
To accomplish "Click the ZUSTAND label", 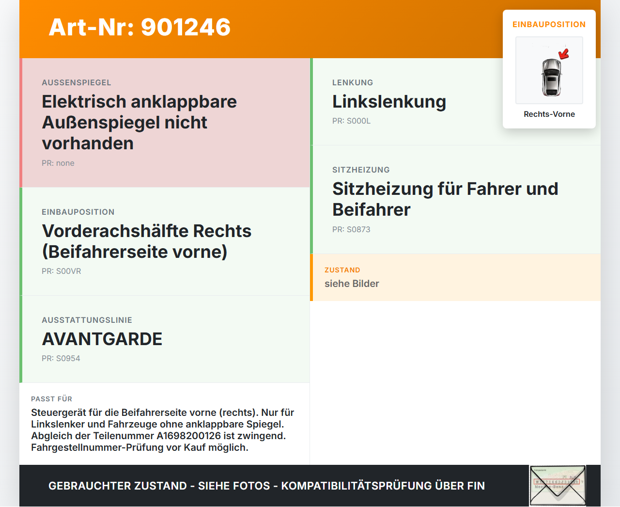I will [x=342, y=270].
